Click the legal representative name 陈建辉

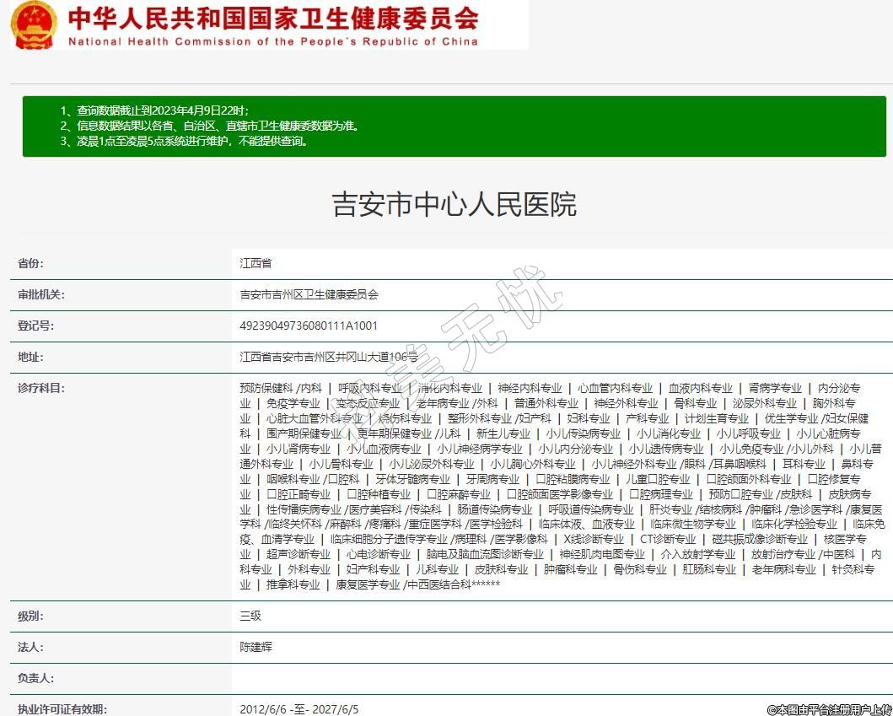point(256,647)
